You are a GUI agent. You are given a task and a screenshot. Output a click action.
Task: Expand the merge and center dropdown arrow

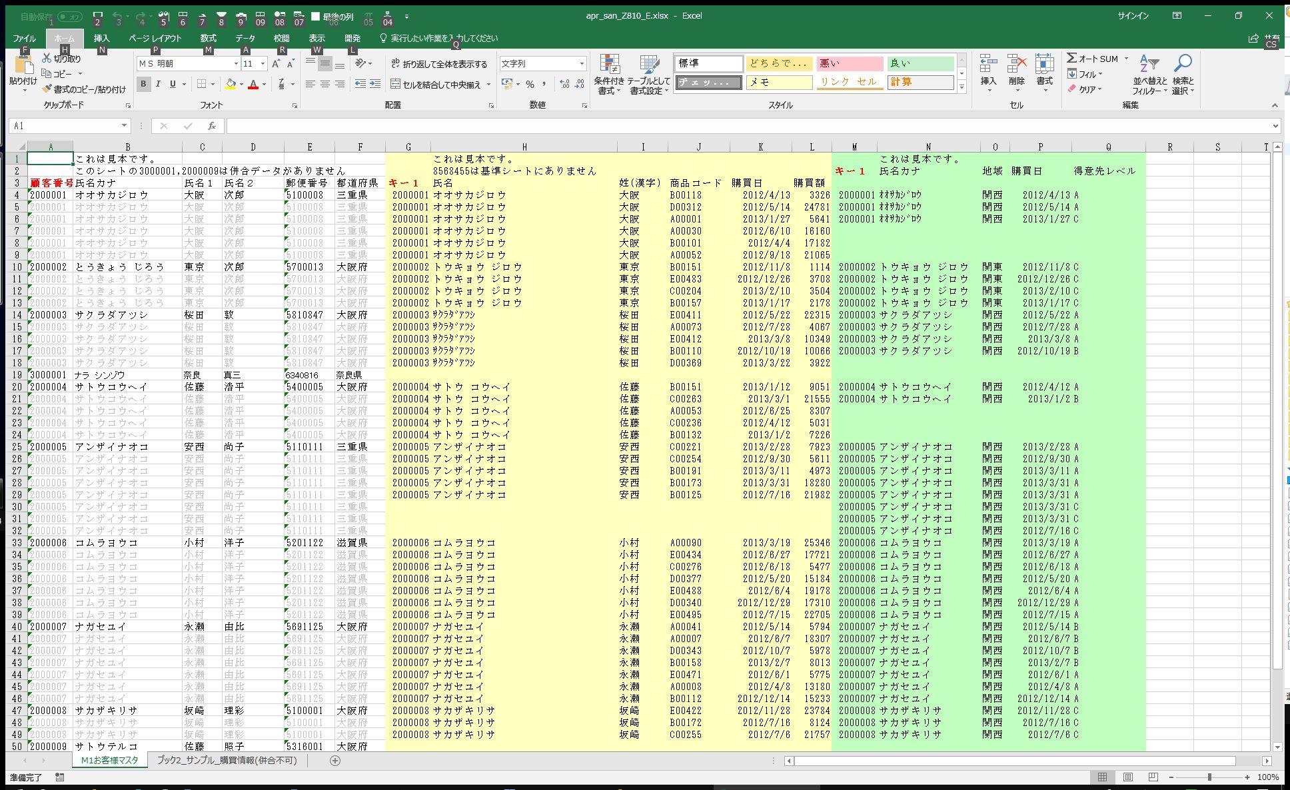488,85
